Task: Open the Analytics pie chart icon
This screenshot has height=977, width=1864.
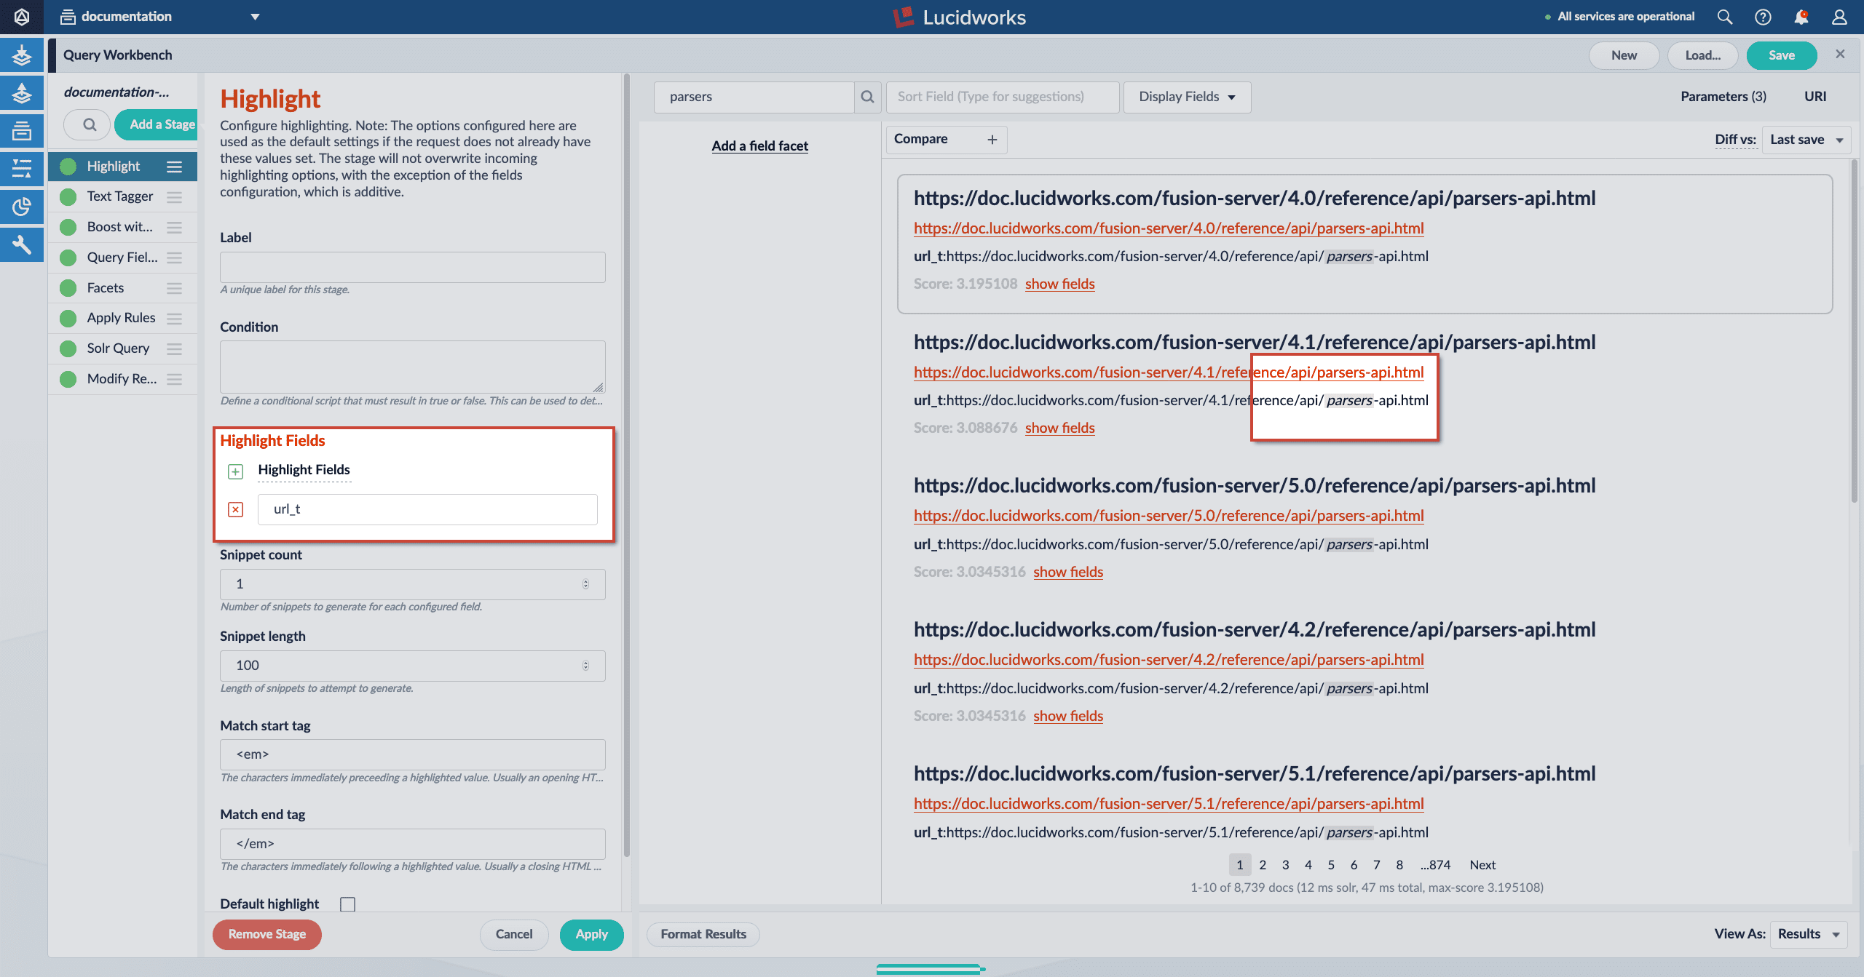Action: click(x=22, y=207)
